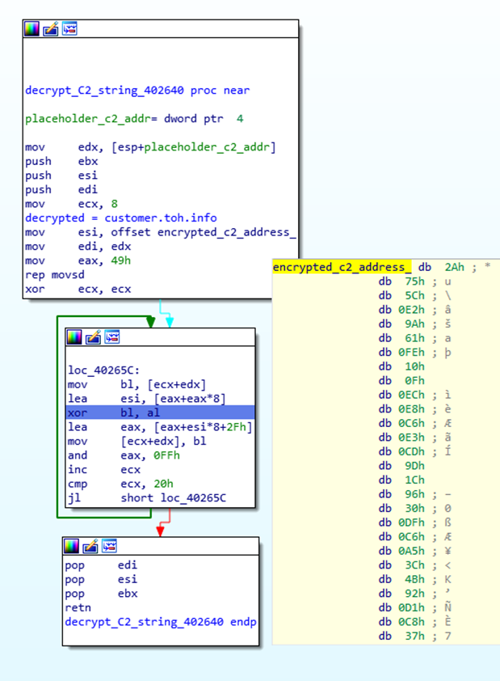Click the 'inc ecx' instruction

(104, 469)
